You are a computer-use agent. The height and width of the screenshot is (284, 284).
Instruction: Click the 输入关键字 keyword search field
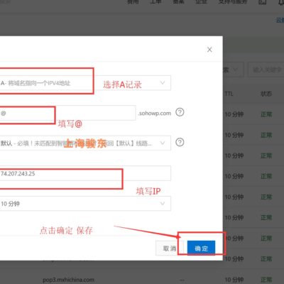point(266,70)
